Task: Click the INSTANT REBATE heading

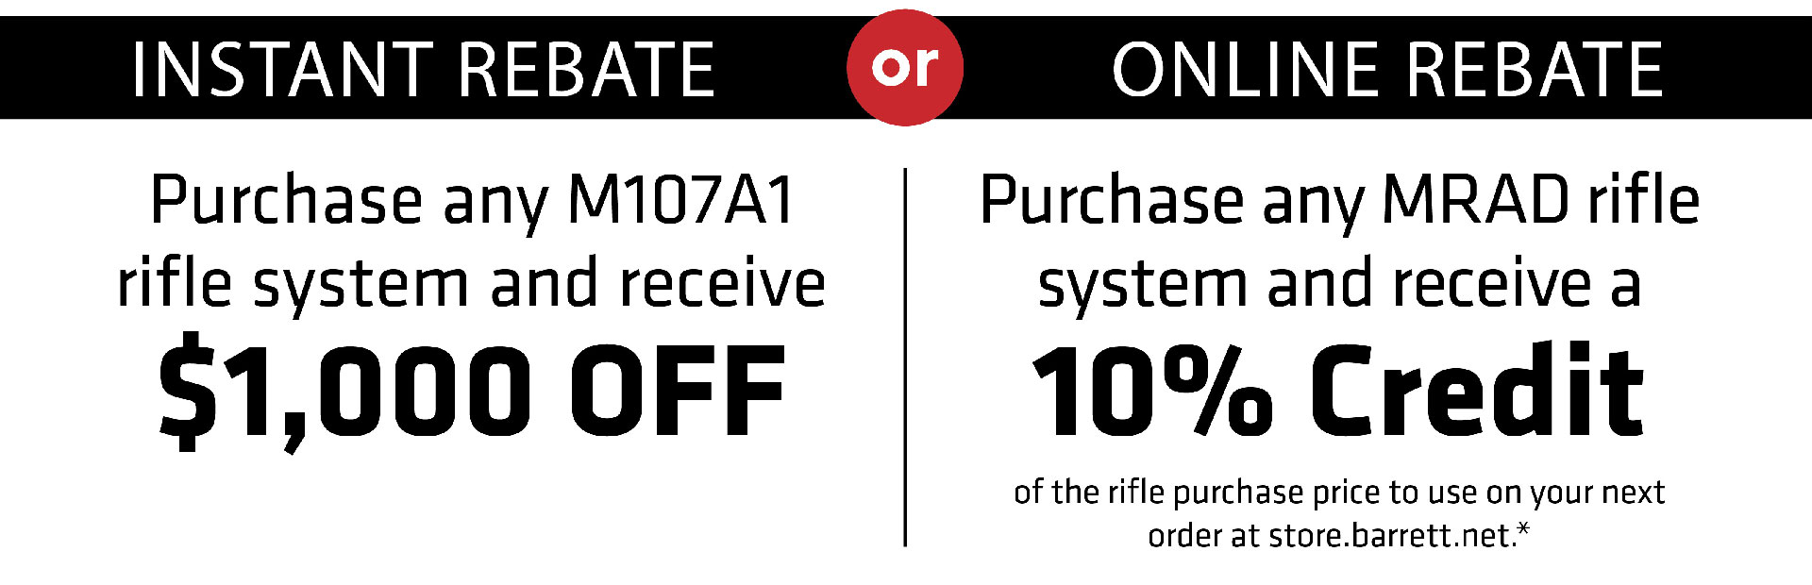Action: 424,69
